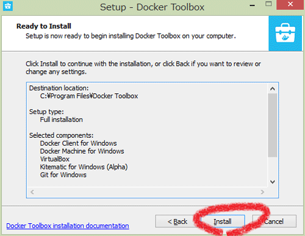
Task: Click the vertical scrollbar thumb
Action: [273, 125]
